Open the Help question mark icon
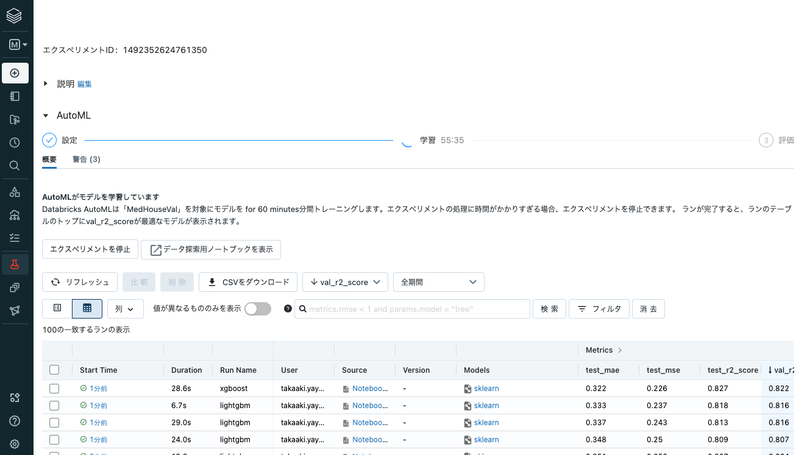Screen dimensions: 807x455 coord(15,421)
